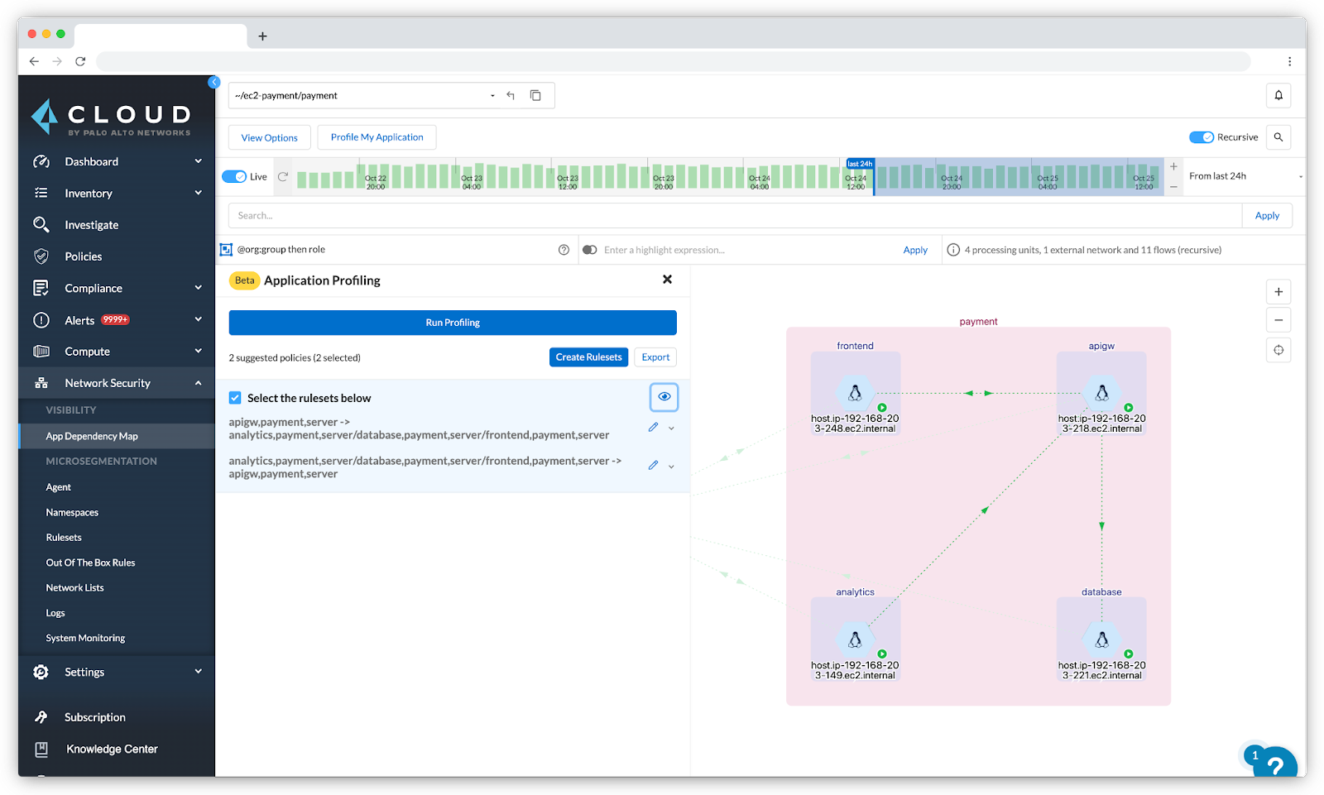Uncheck Select the rulesets below checkbox
Viewport: 1324px width, 795px height.
(235, 398)
